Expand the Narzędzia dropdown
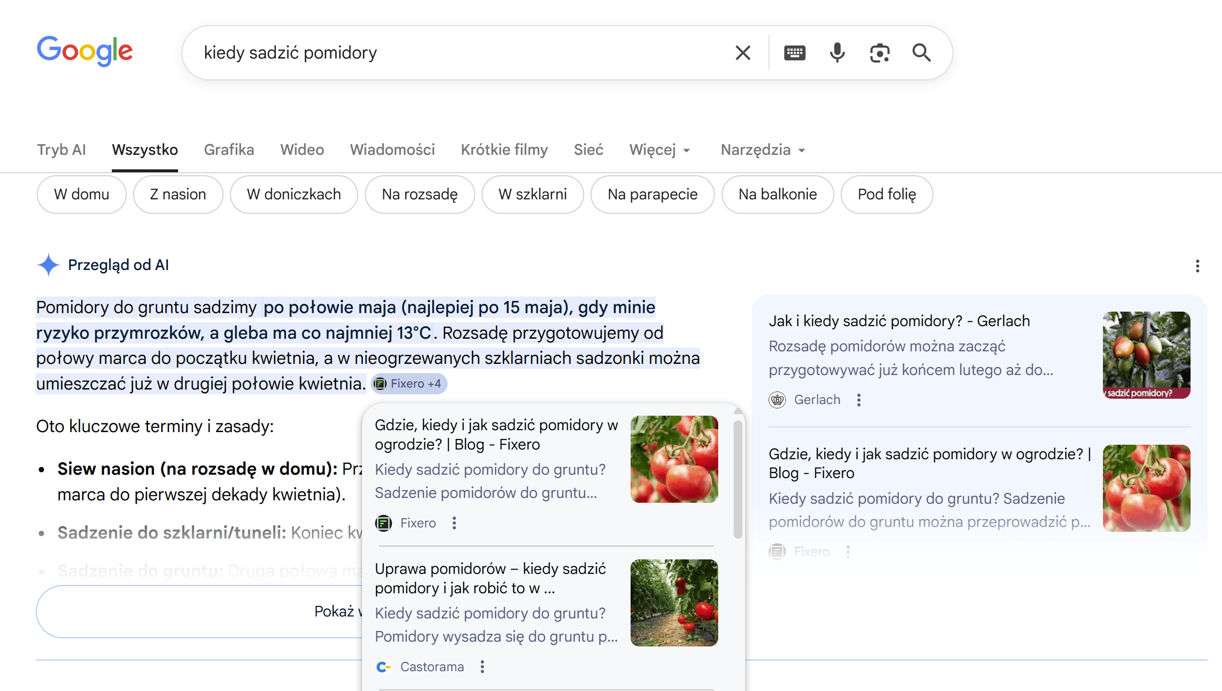Image resolution: width=1222 pixels, height=691 pixels. (763, 150)
